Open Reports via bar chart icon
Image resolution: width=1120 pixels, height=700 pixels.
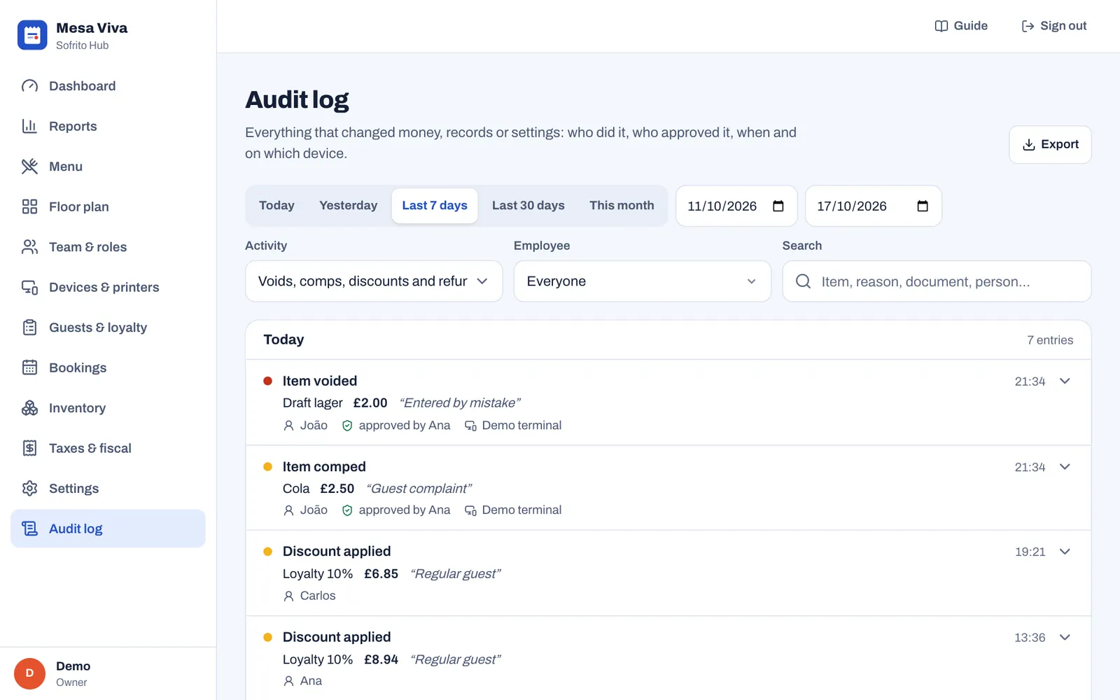tap(29, 126)
